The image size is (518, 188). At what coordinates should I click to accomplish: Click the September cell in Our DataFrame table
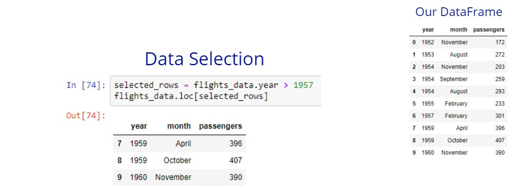[453, 79]
